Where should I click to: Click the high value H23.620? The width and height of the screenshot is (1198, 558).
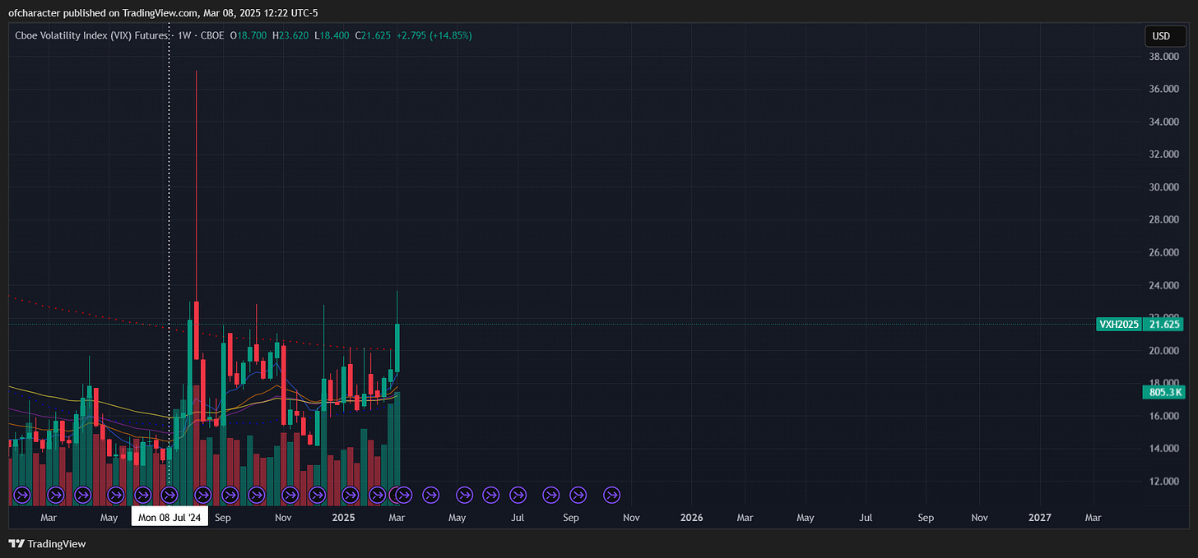(290, 35)
